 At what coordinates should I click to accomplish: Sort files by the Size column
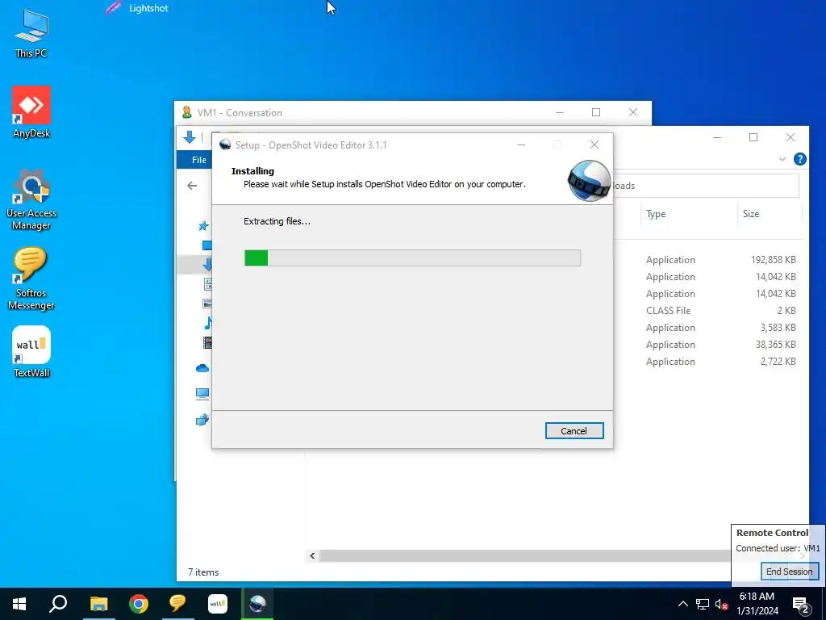click(751, 213)
